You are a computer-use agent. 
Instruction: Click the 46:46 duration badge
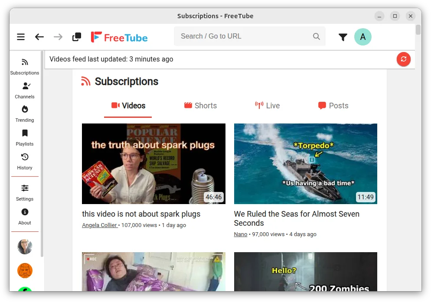(214, 197)
